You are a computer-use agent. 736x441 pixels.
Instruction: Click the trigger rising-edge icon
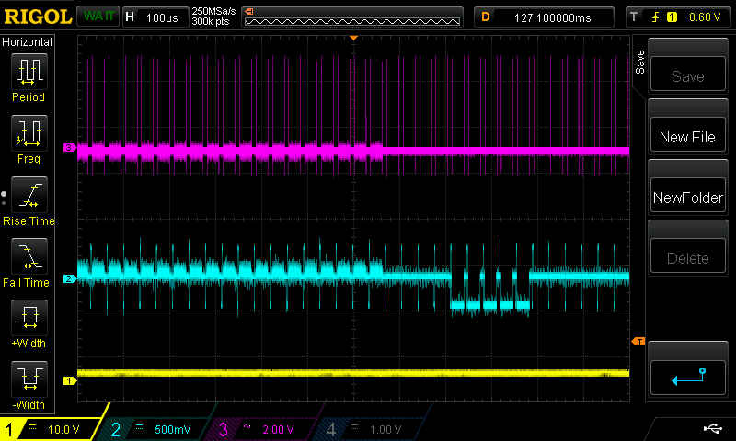coord(655,17)
